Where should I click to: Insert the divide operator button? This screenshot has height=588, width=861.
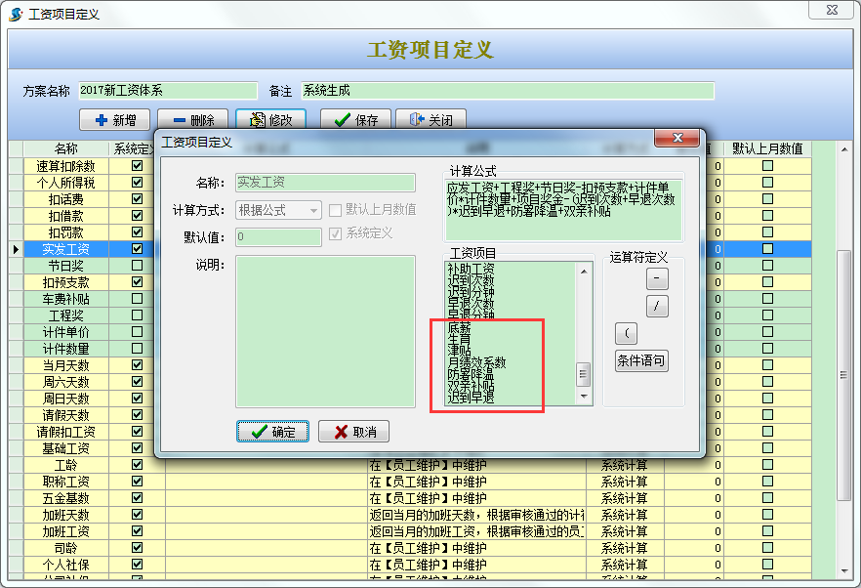(x=657, y=306)
